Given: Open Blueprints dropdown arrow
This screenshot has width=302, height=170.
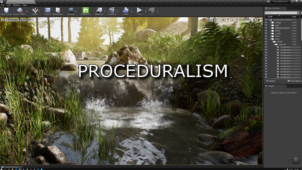Looking at the screenshot, I should [104, 11].
